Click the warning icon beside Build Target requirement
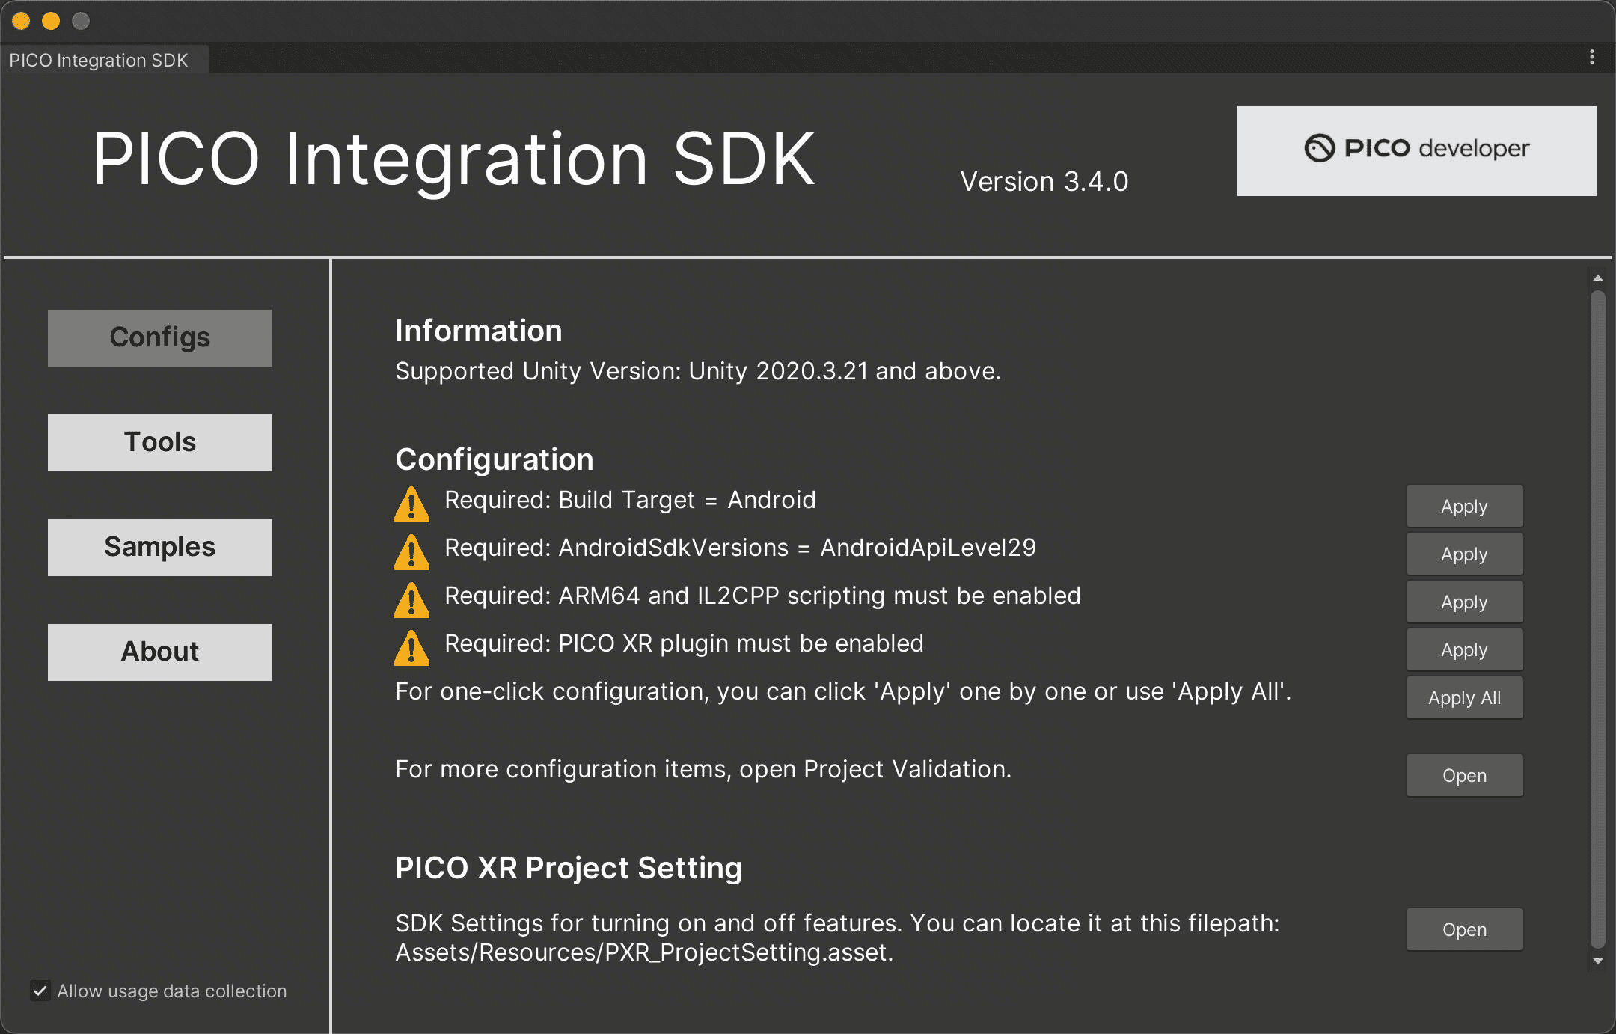The height and width of the screenshot is (1034, 1616). point(411,504)
